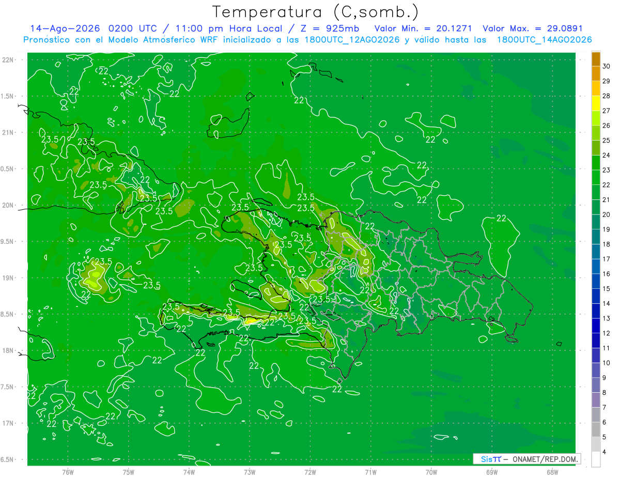Screen dimensions: 620x479
Task: Click legend label '15'
Action: pyautogui.click(x=607, y=289)
